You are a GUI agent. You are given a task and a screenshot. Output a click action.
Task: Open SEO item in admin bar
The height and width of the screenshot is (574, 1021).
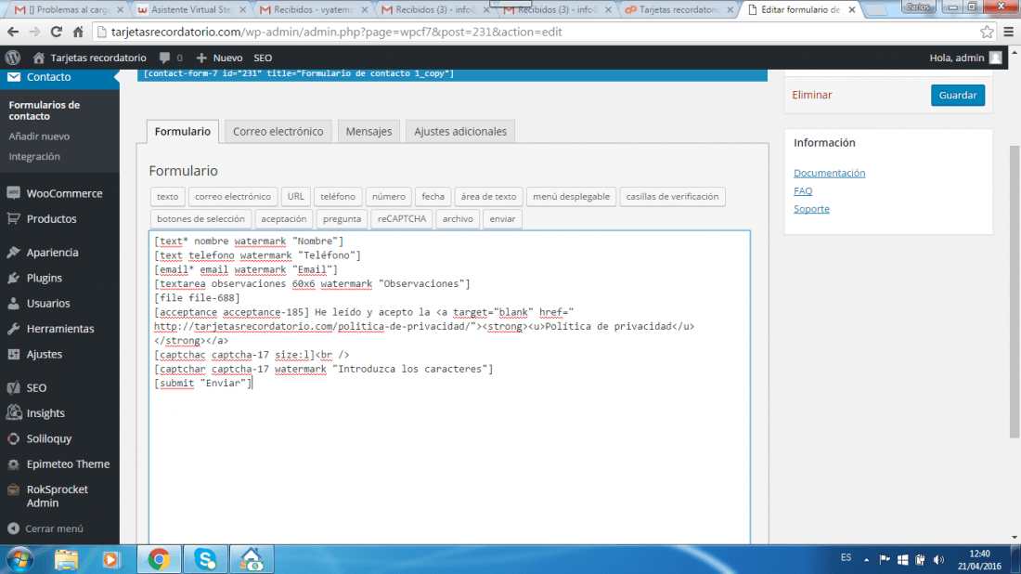(x=263, y=58)
